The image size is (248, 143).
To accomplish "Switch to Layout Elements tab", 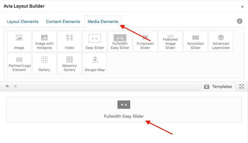I will click(23, 21).
